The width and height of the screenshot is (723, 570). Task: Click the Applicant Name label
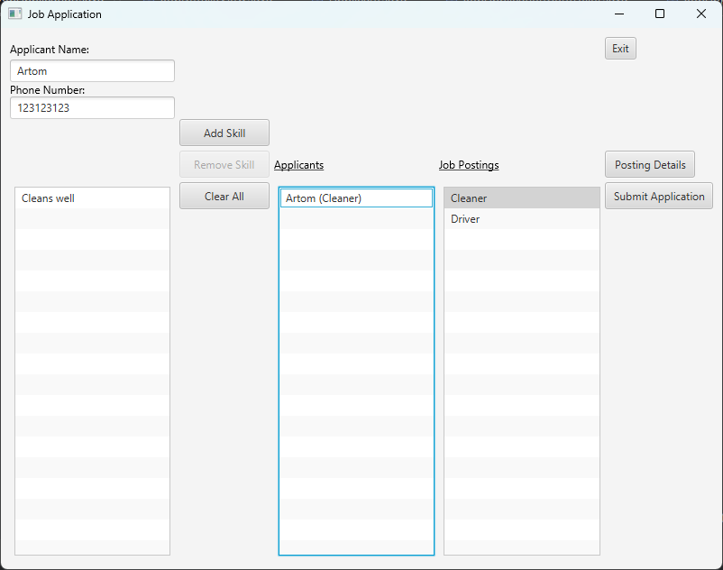[49, 49]
